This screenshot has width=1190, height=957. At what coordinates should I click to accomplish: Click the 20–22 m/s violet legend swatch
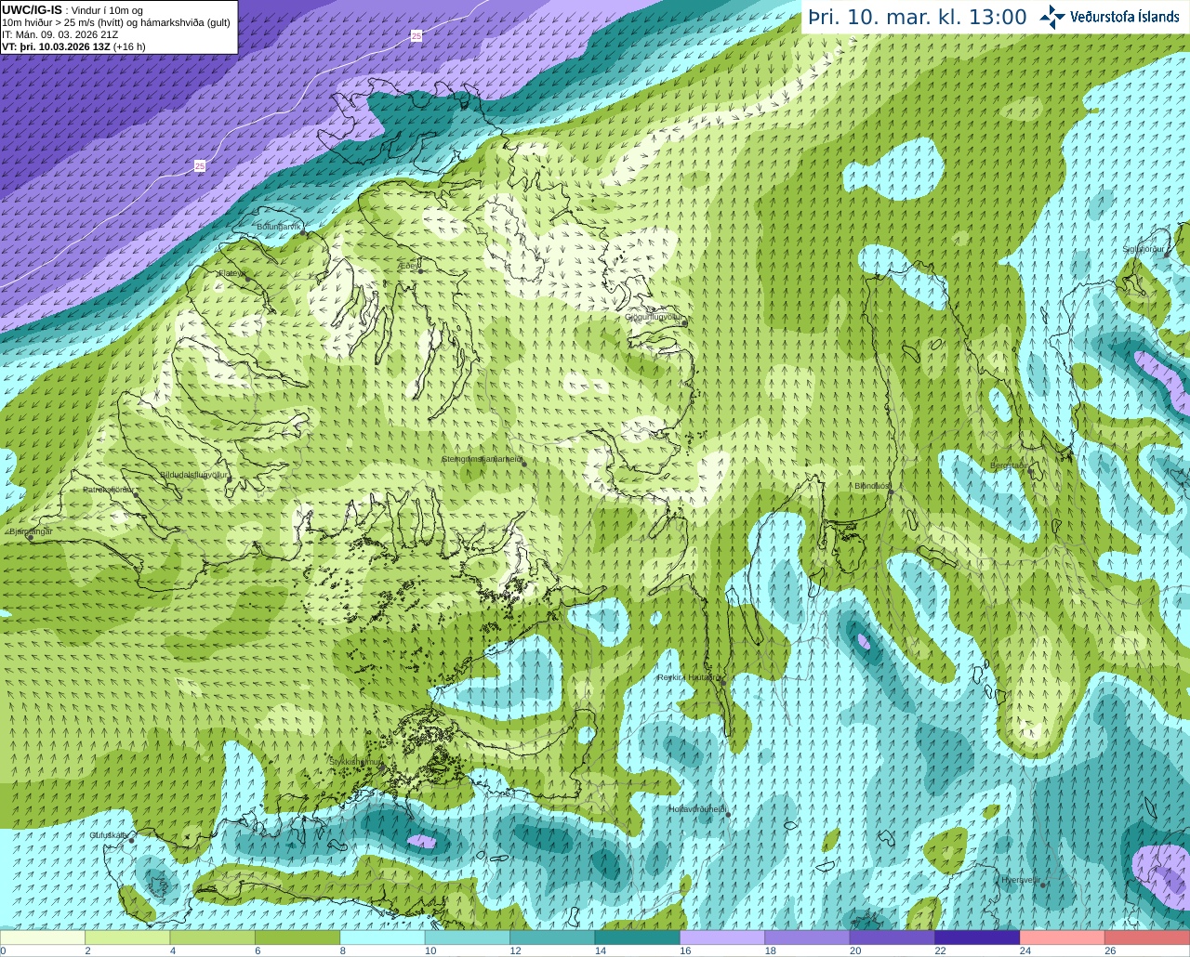point(892,937)
